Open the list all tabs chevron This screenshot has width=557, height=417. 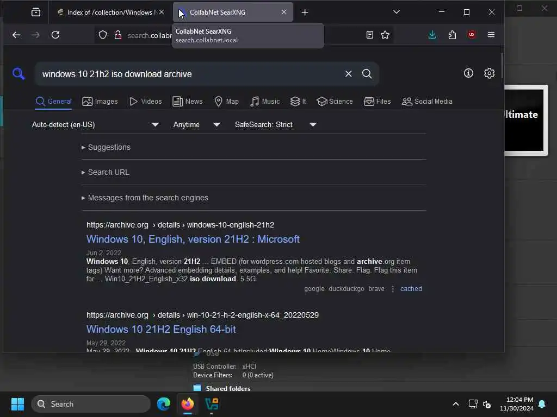pyautogui.click(x=397, y=12)
